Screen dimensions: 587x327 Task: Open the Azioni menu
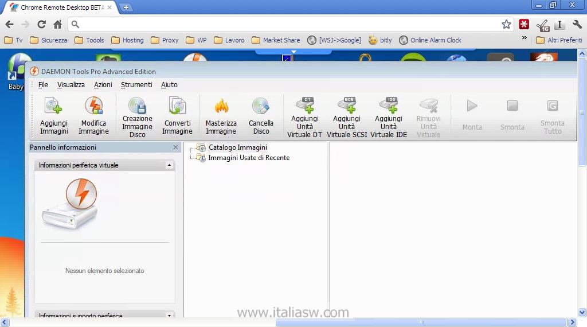tap(103, 85)
